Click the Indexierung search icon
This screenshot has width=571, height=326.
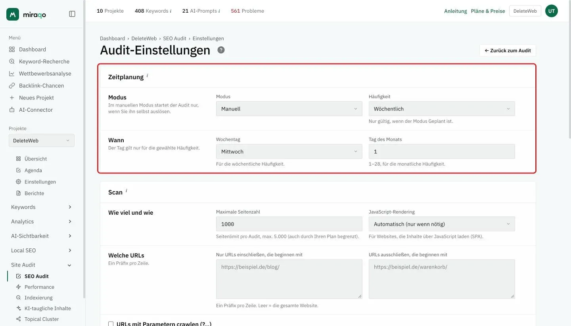pyautogui.click(x=18, y=297)
